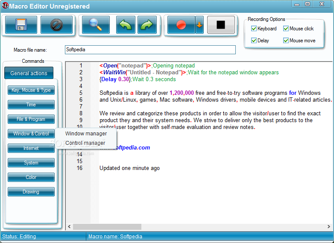The image size is (334, 243).
Task: Click the Delay 0.30 command on line 3
Action: 115,79
